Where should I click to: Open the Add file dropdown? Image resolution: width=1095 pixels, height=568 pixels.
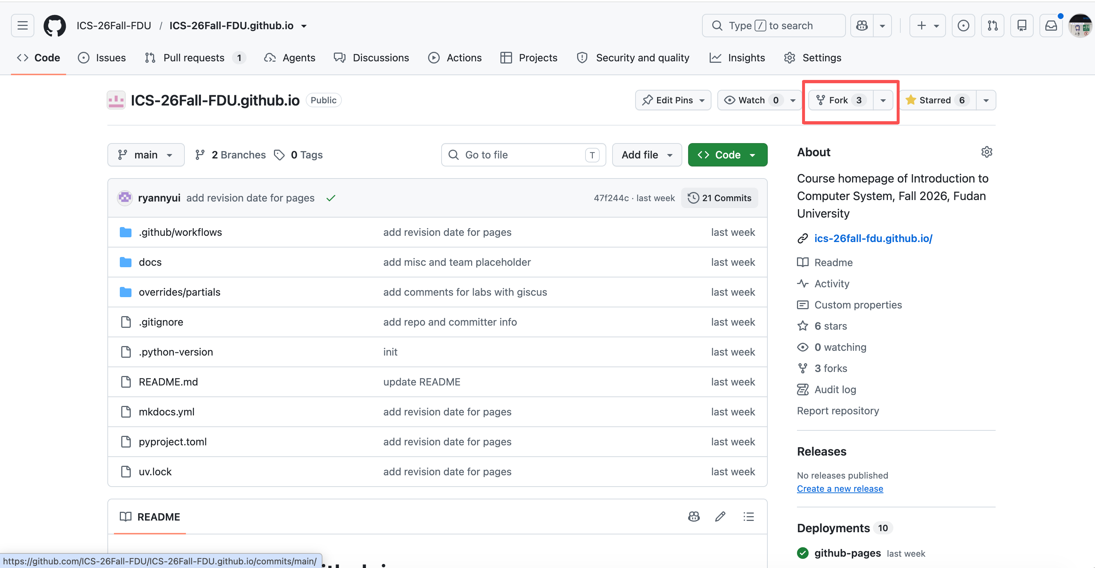646,155
